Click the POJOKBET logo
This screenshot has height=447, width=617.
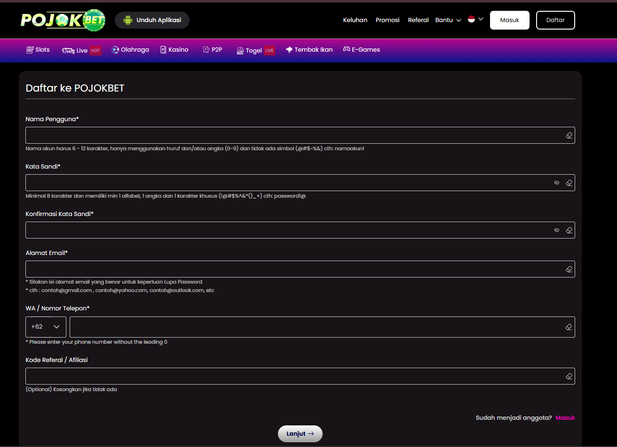click(x=63, y=20)
